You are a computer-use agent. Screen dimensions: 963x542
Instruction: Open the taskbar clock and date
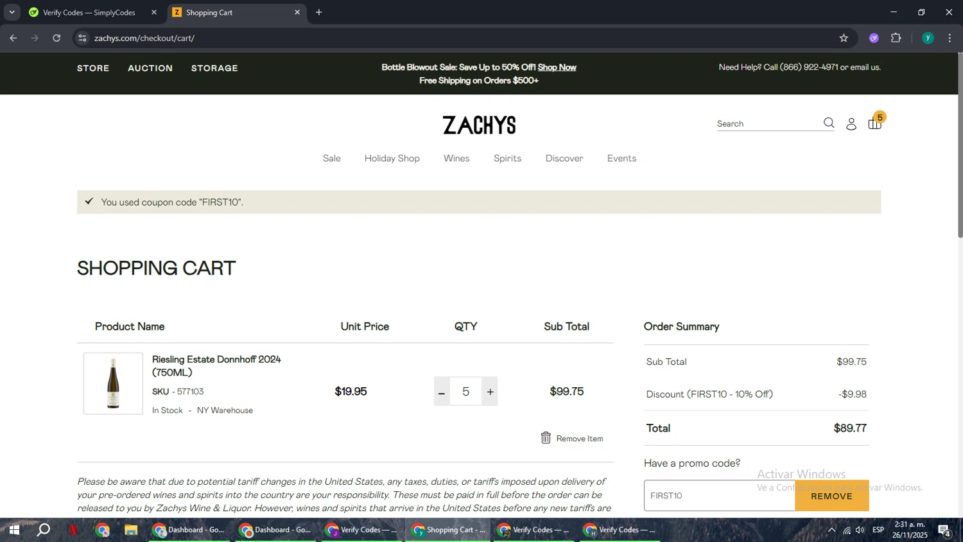pyautogui.click(x=910, y=530)
